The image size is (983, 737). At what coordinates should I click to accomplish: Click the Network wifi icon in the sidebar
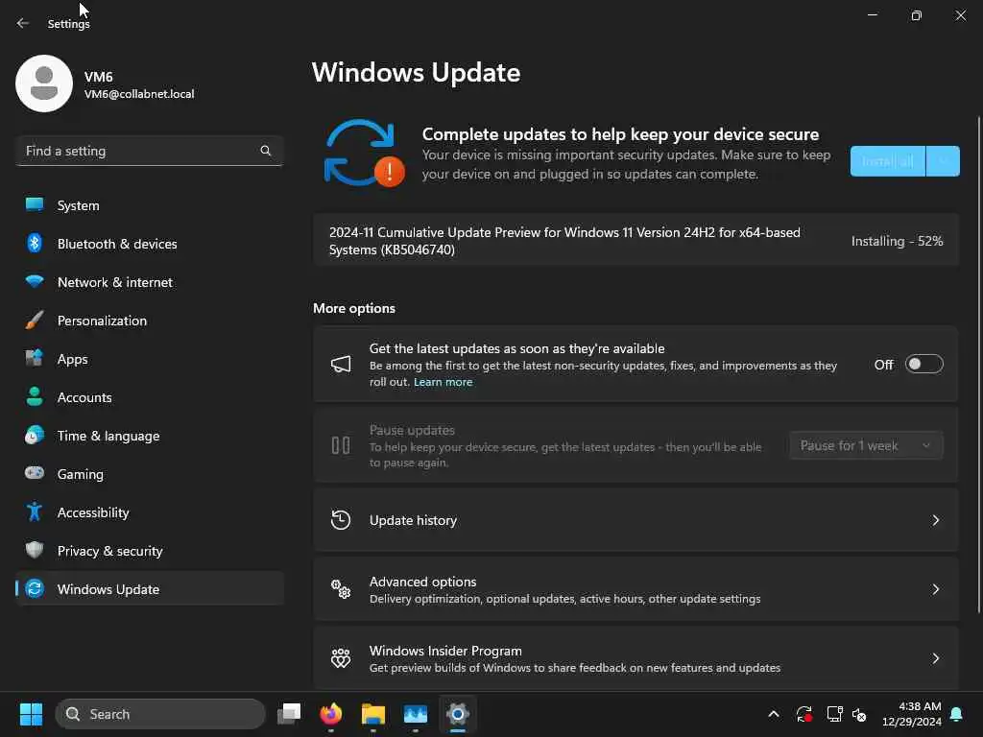35,281
